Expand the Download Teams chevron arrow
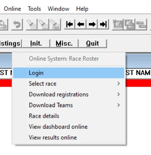Screen dimensions: 151x155 pyautogui.click(x=119, y=105)
